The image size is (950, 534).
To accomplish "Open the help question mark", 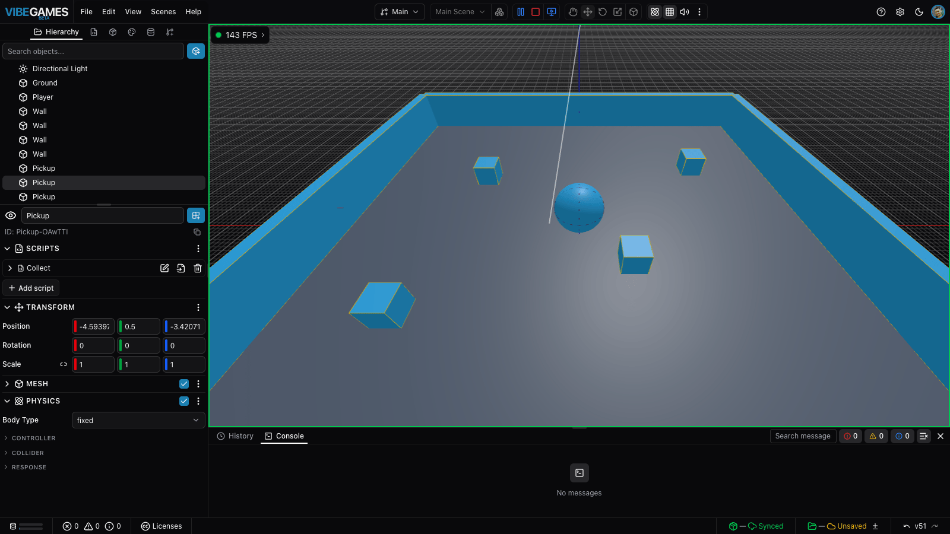I will point(881,12).
